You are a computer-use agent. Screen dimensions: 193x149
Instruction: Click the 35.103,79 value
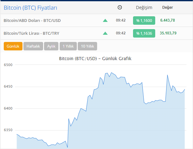[x=168, y=33]
